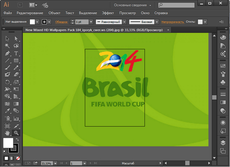Viewport: 230px width, 167px height.
Task: Click the Непрозрачность link
Action: [172, 22]
